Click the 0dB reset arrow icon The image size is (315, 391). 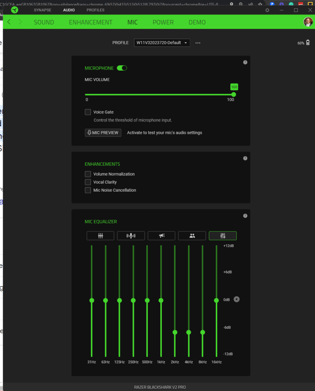point(236,299)
